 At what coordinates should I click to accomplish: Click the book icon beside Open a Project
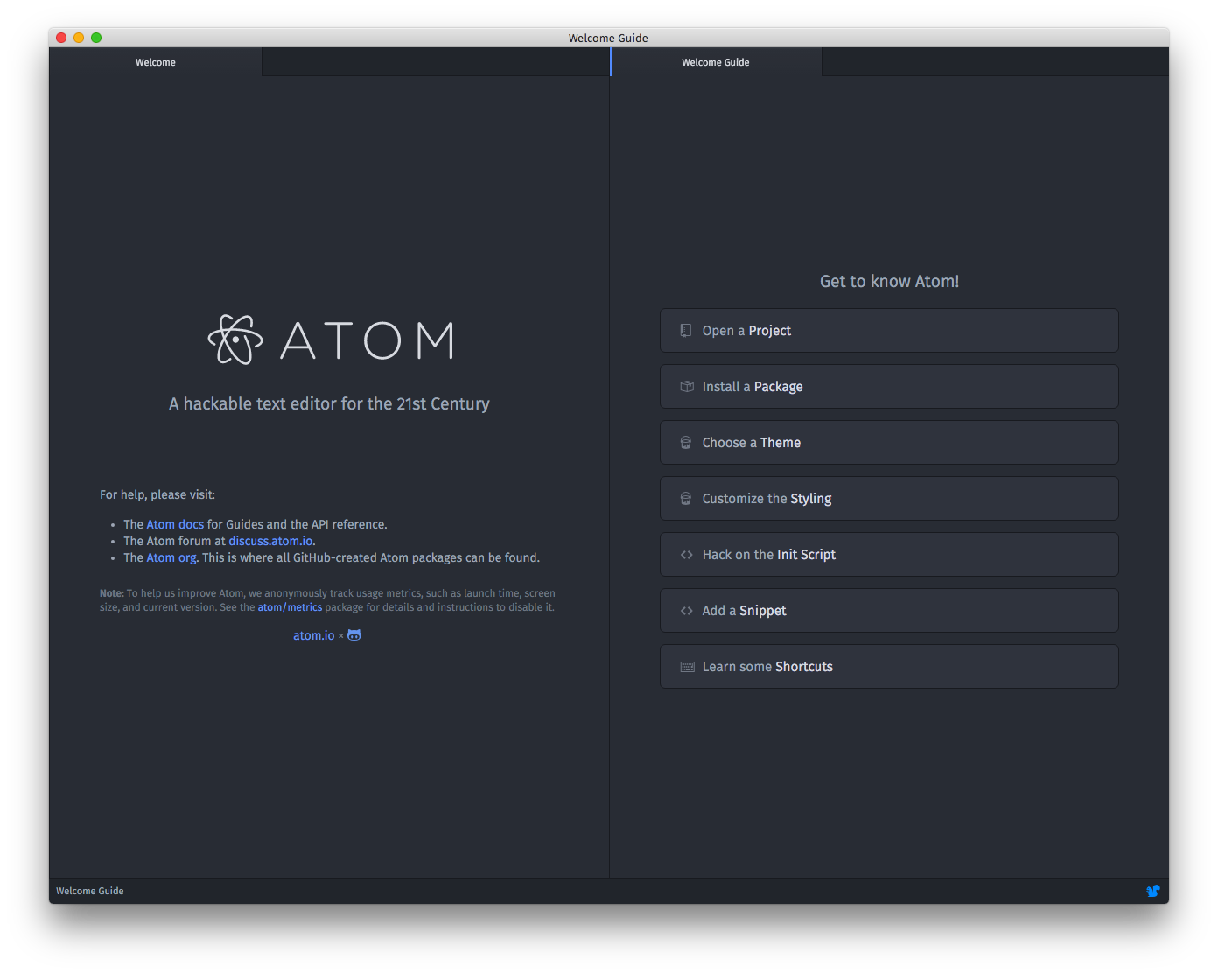(x=686, y=331)
